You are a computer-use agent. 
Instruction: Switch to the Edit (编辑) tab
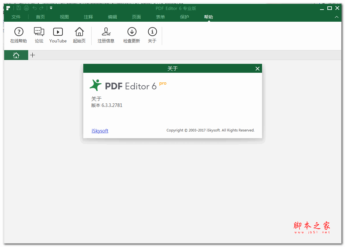pyautogui.click(x=112, y=17)
